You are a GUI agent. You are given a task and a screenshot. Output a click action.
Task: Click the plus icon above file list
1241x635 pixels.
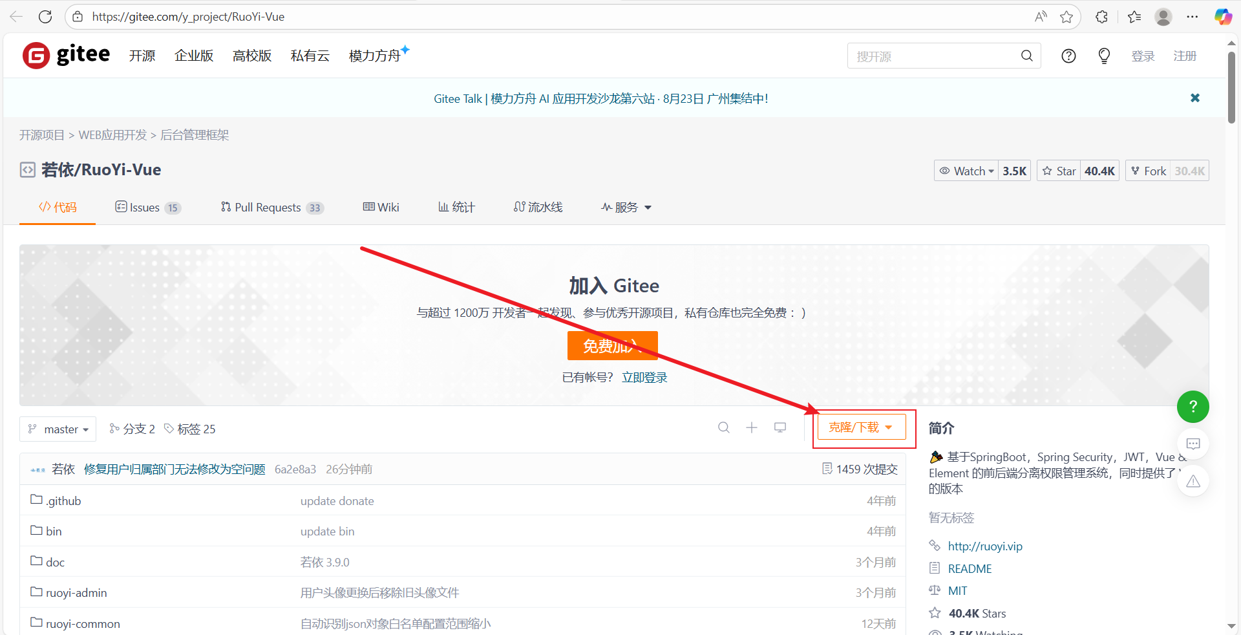(x=752, y=427)
